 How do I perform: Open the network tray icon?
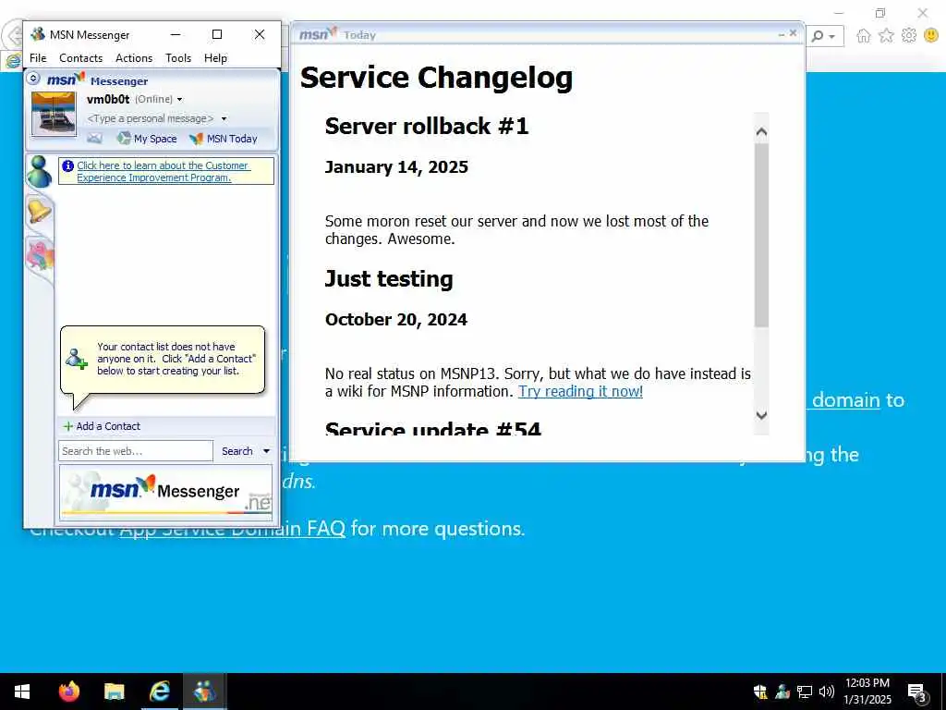point(805,692)
